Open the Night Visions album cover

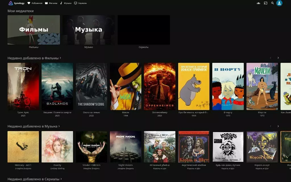(x=125, y=147)
